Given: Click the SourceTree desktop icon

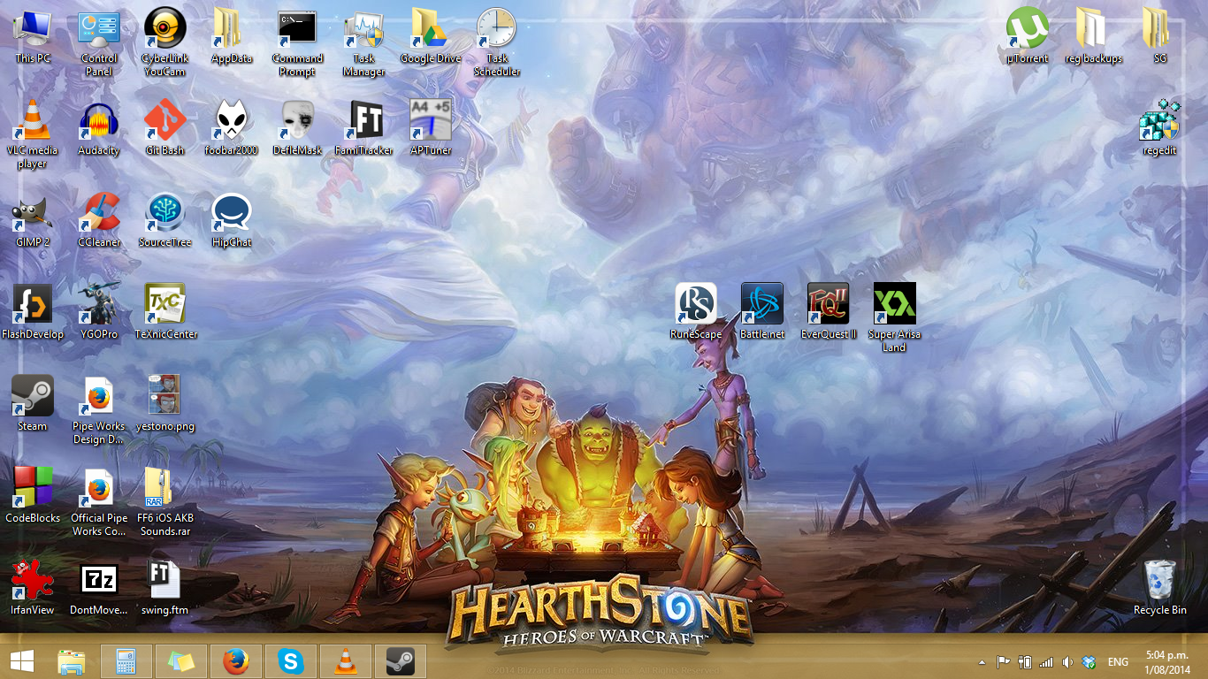Looking at the screenshot, I should (165, 220).
